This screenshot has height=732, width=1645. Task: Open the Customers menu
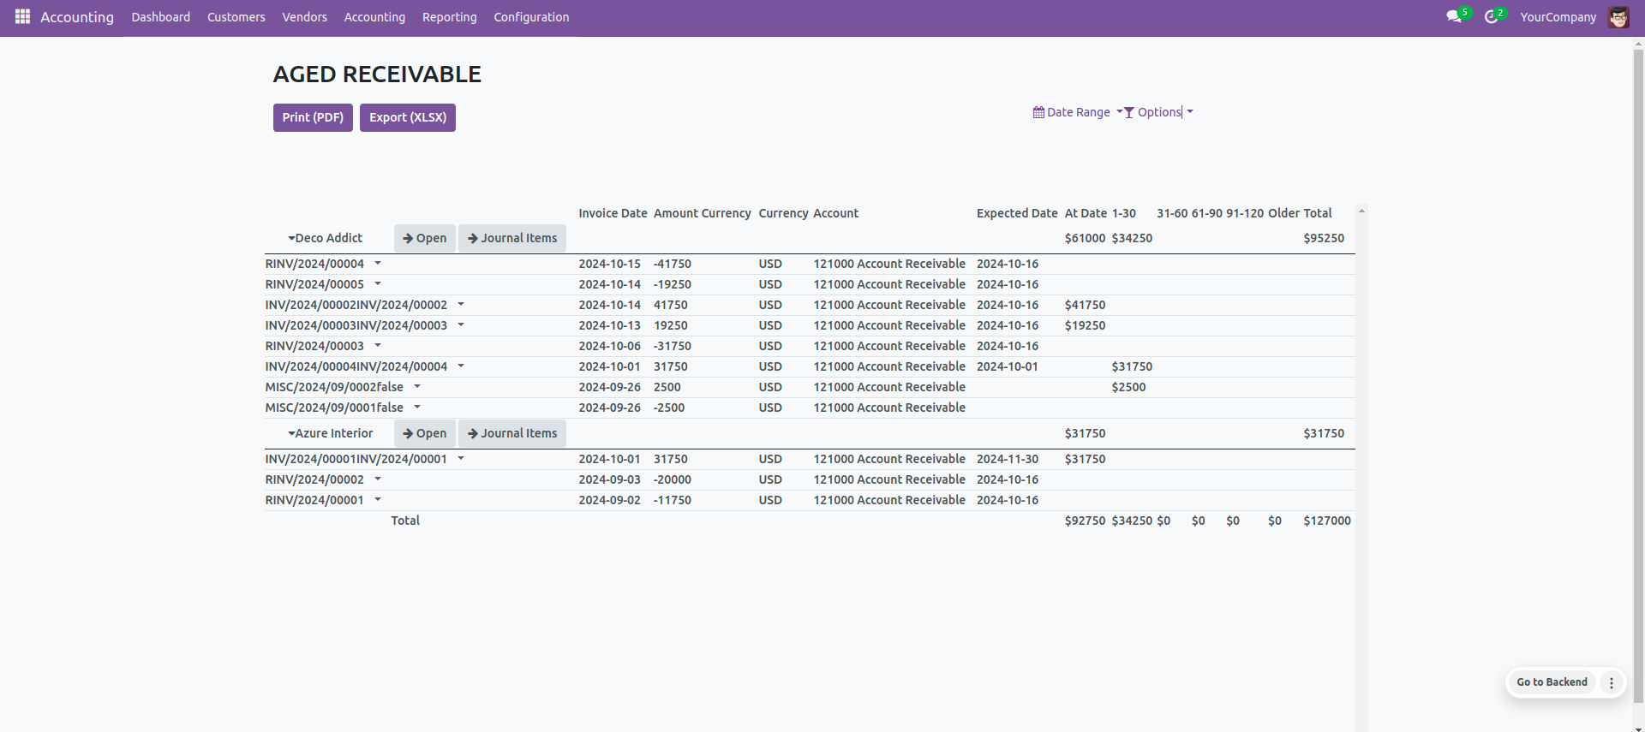[x=236, y=17]
